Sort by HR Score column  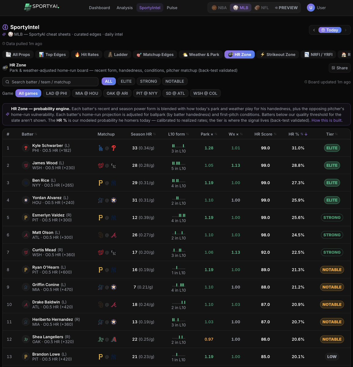click(265, 134)
